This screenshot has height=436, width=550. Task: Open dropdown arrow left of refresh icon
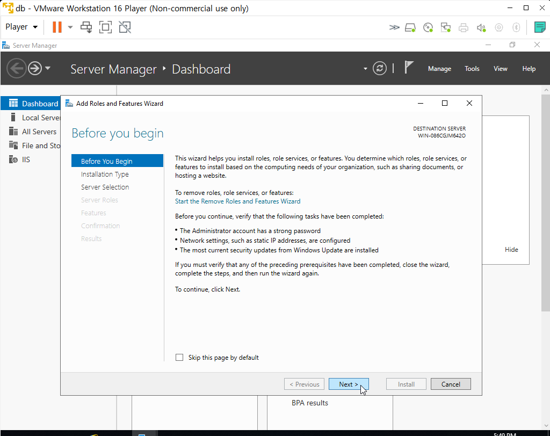tap(365, 69)
